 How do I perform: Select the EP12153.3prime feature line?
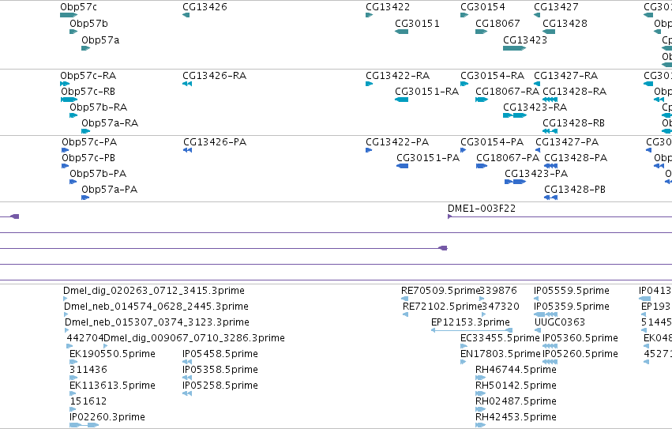(x=472, y=330)
